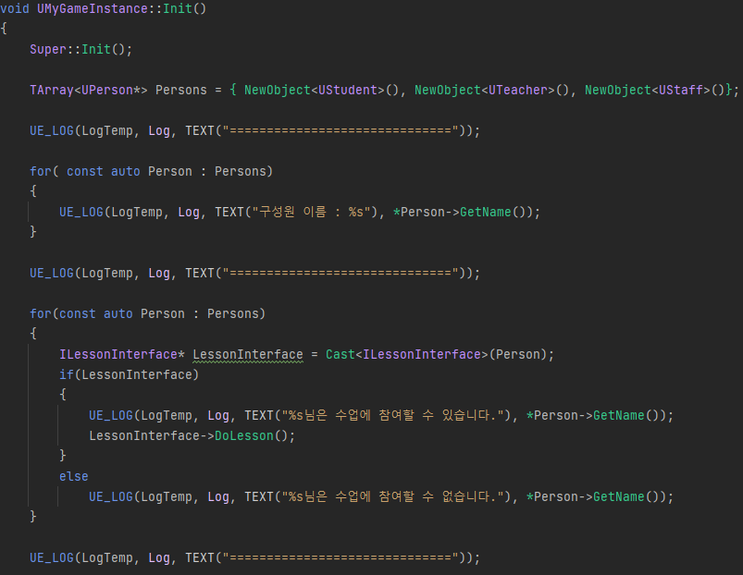Click the ILessonInterface* type name
This screenshot has width=743, height=575.
coord(122,354)
